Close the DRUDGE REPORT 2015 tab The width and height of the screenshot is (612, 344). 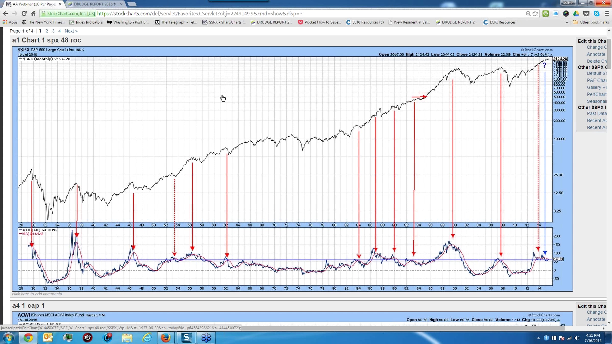(x=121, y=4)
